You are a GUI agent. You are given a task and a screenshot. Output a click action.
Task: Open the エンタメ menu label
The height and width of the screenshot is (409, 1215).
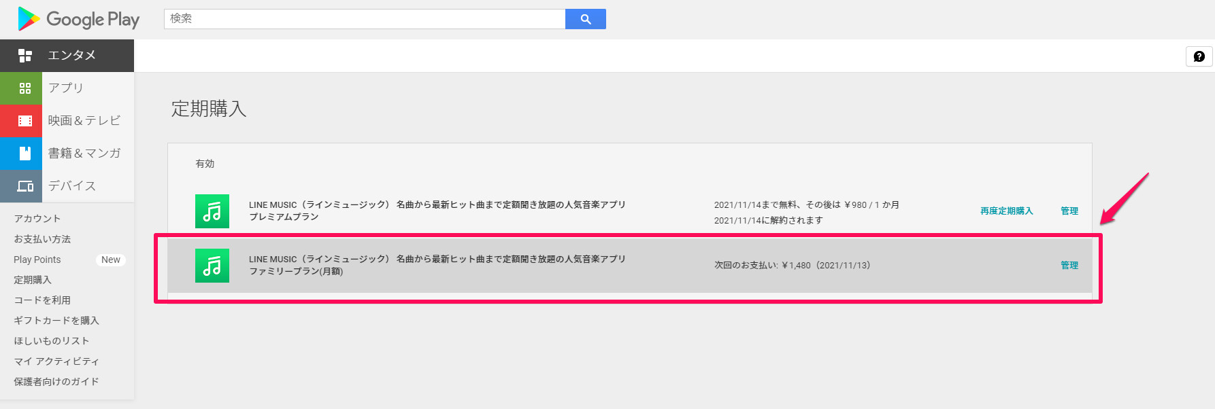(71, 56)
